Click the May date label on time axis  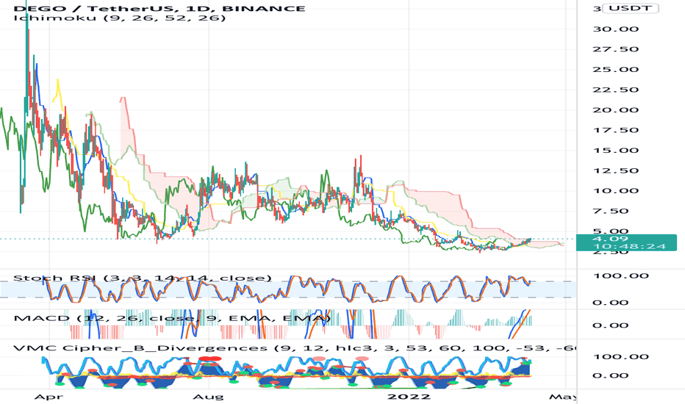pos(563,397)
